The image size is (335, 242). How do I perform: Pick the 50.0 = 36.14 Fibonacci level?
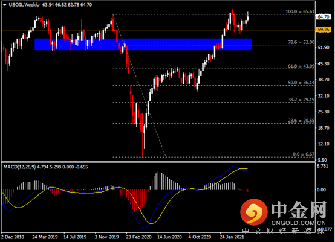click(301, 83)
